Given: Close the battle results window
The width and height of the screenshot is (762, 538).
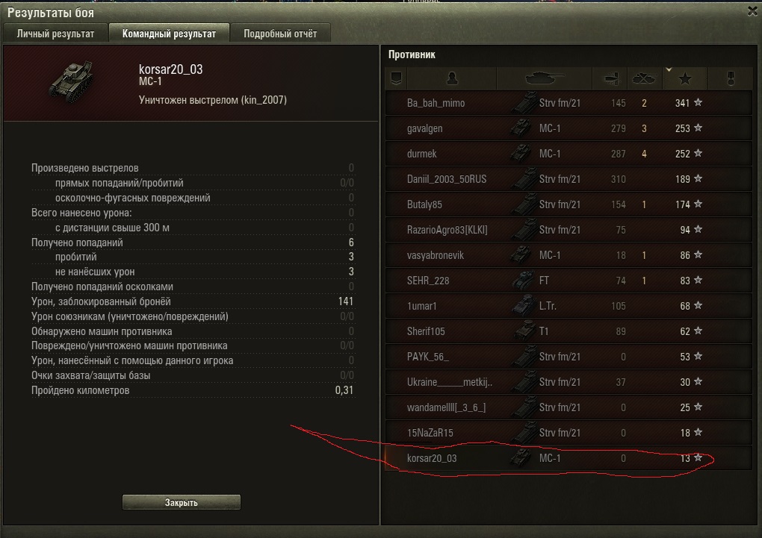Looking at the screenshot, I should click(x=753, y=11).
